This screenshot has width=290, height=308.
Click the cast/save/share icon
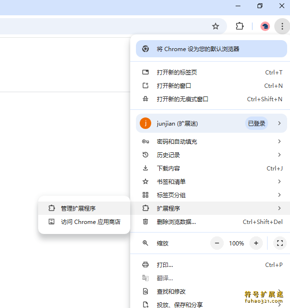pos(145,305)
